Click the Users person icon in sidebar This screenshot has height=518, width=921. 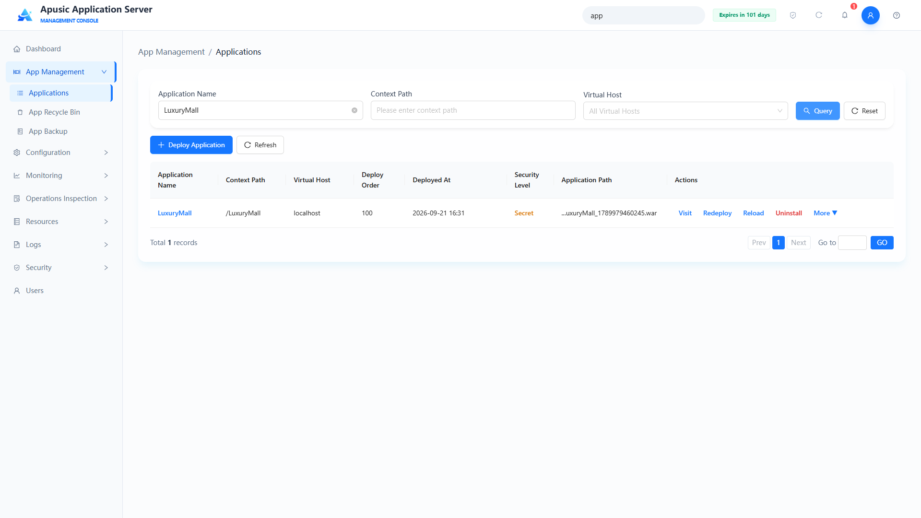coord(17,291)
